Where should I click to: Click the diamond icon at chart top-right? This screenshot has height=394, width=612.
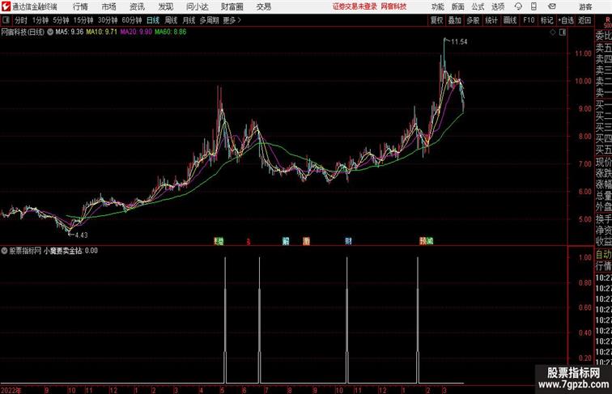click(x=553, y=32)
